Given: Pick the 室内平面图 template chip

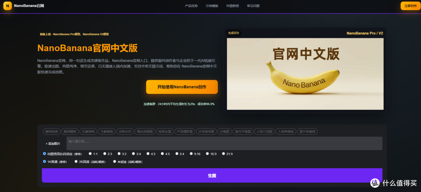Looking at the screenshot, I should (x=243, y=131).
